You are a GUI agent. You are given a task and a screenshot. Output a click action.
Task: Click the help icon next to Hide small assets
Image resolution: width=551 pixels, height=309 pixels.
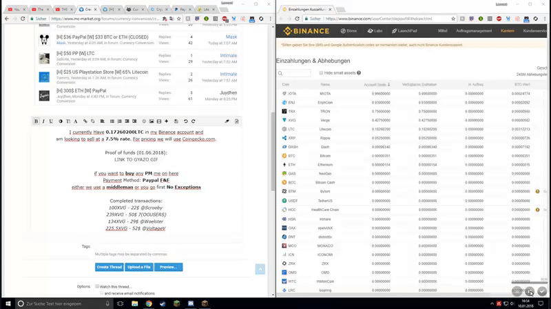[x=359, y=73]
